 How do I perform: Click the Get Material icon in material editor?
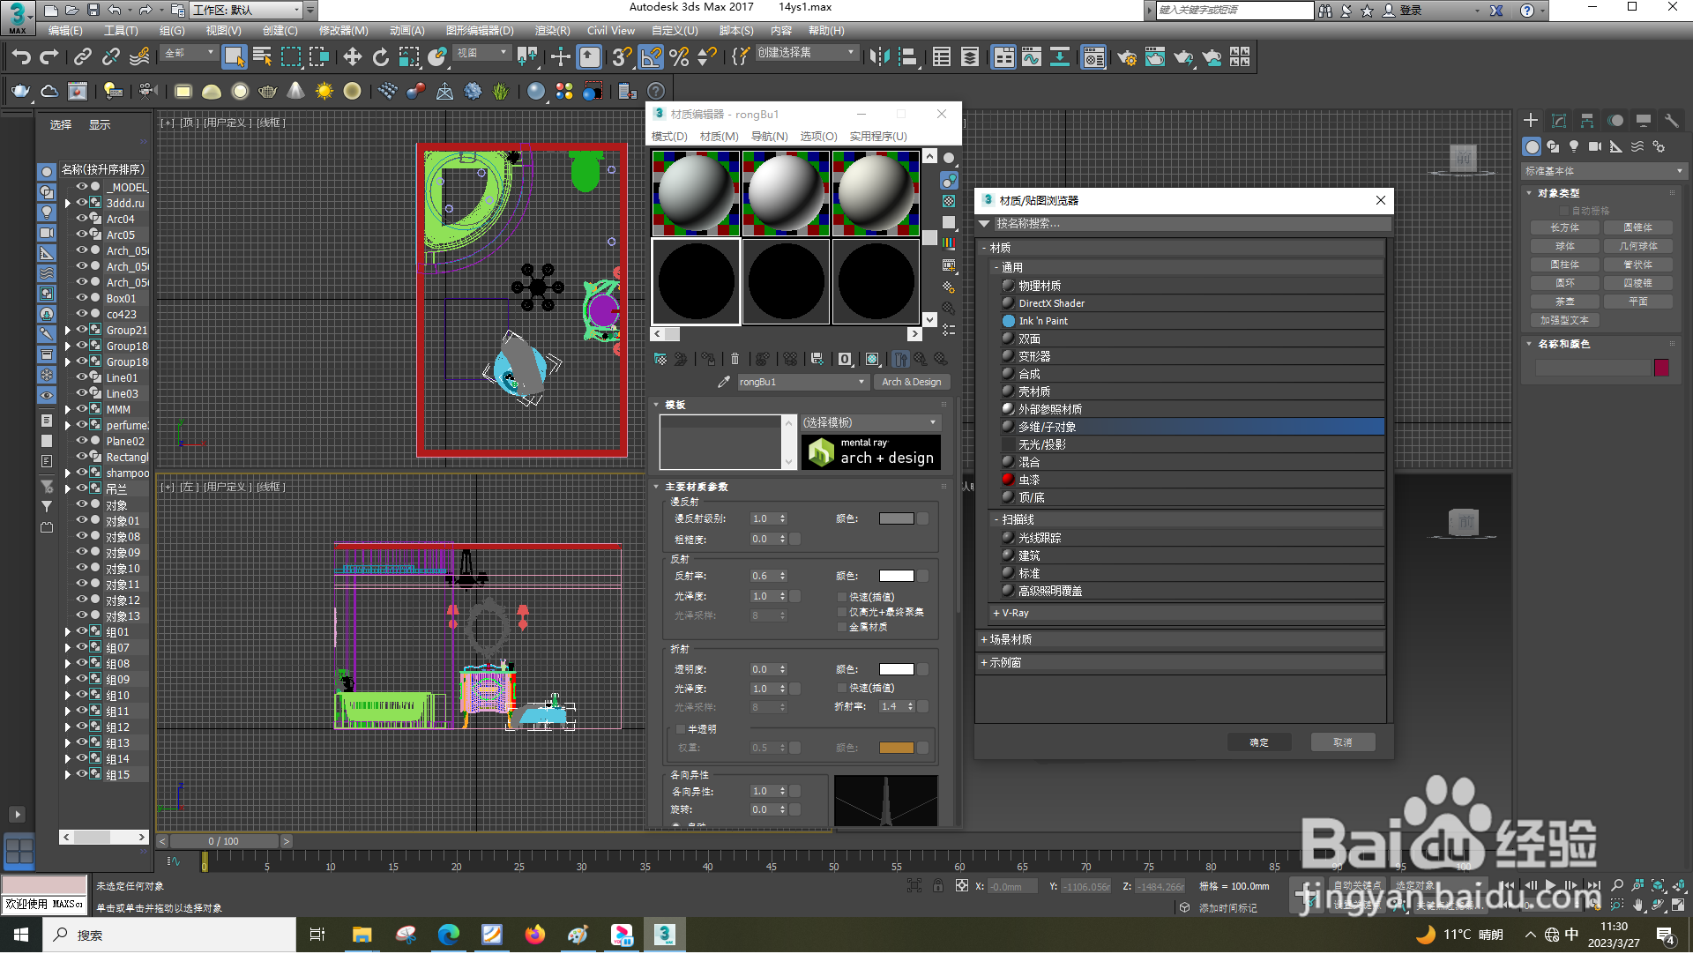[660, 359]
